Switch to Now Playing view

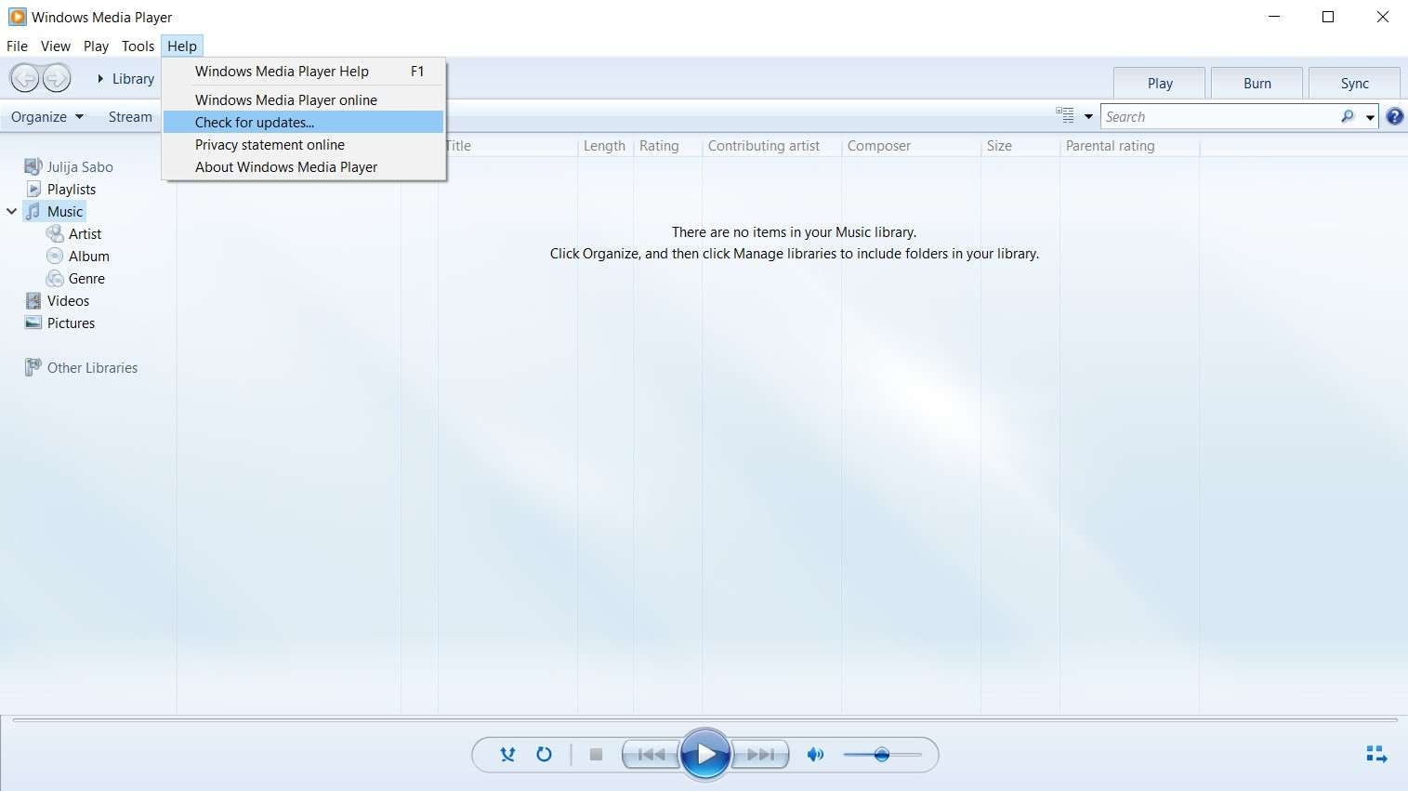coord(1376,754)
